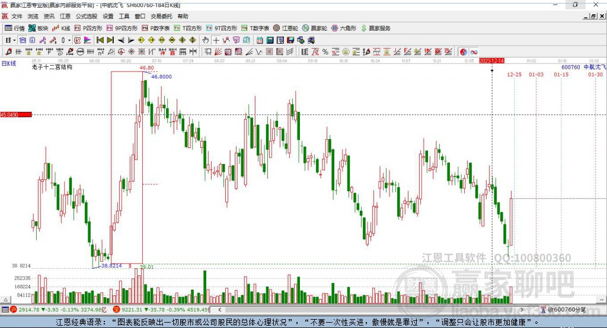Click the 01-03 date projection label
The width and height of the screenshot is (607, 328).
(x=536, y=74)
